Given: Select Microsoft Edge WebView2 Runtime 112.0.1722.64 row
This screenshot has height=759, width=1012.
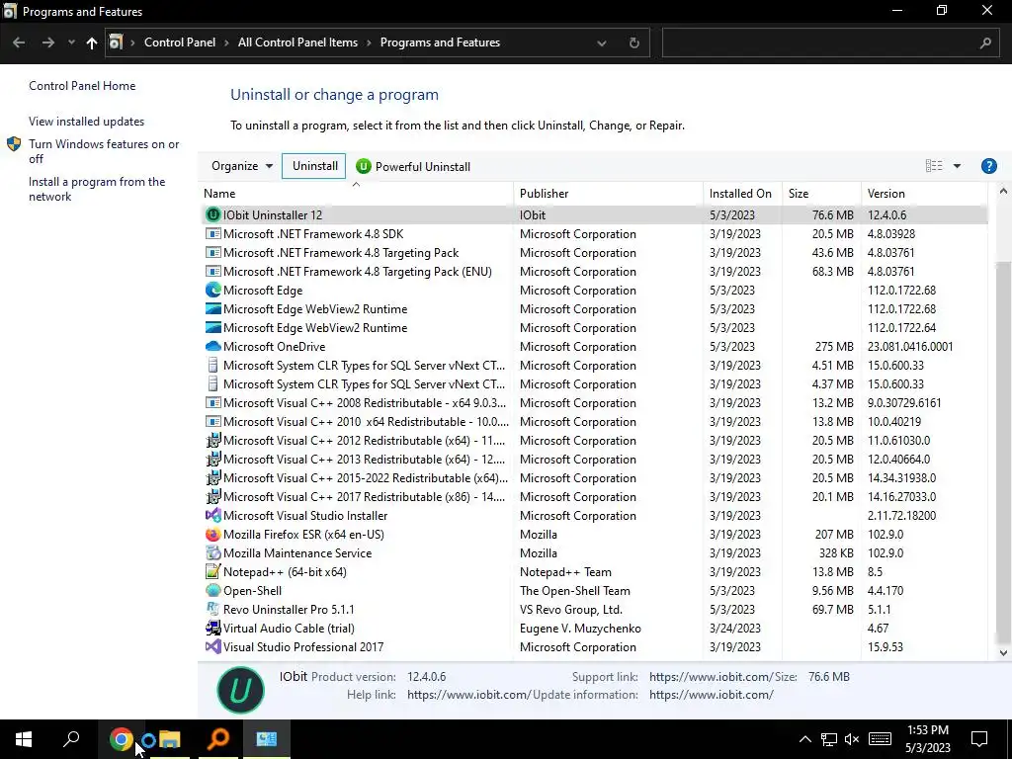Looking at the screenshot, I should pyautogui.click(x=594, y=328).
